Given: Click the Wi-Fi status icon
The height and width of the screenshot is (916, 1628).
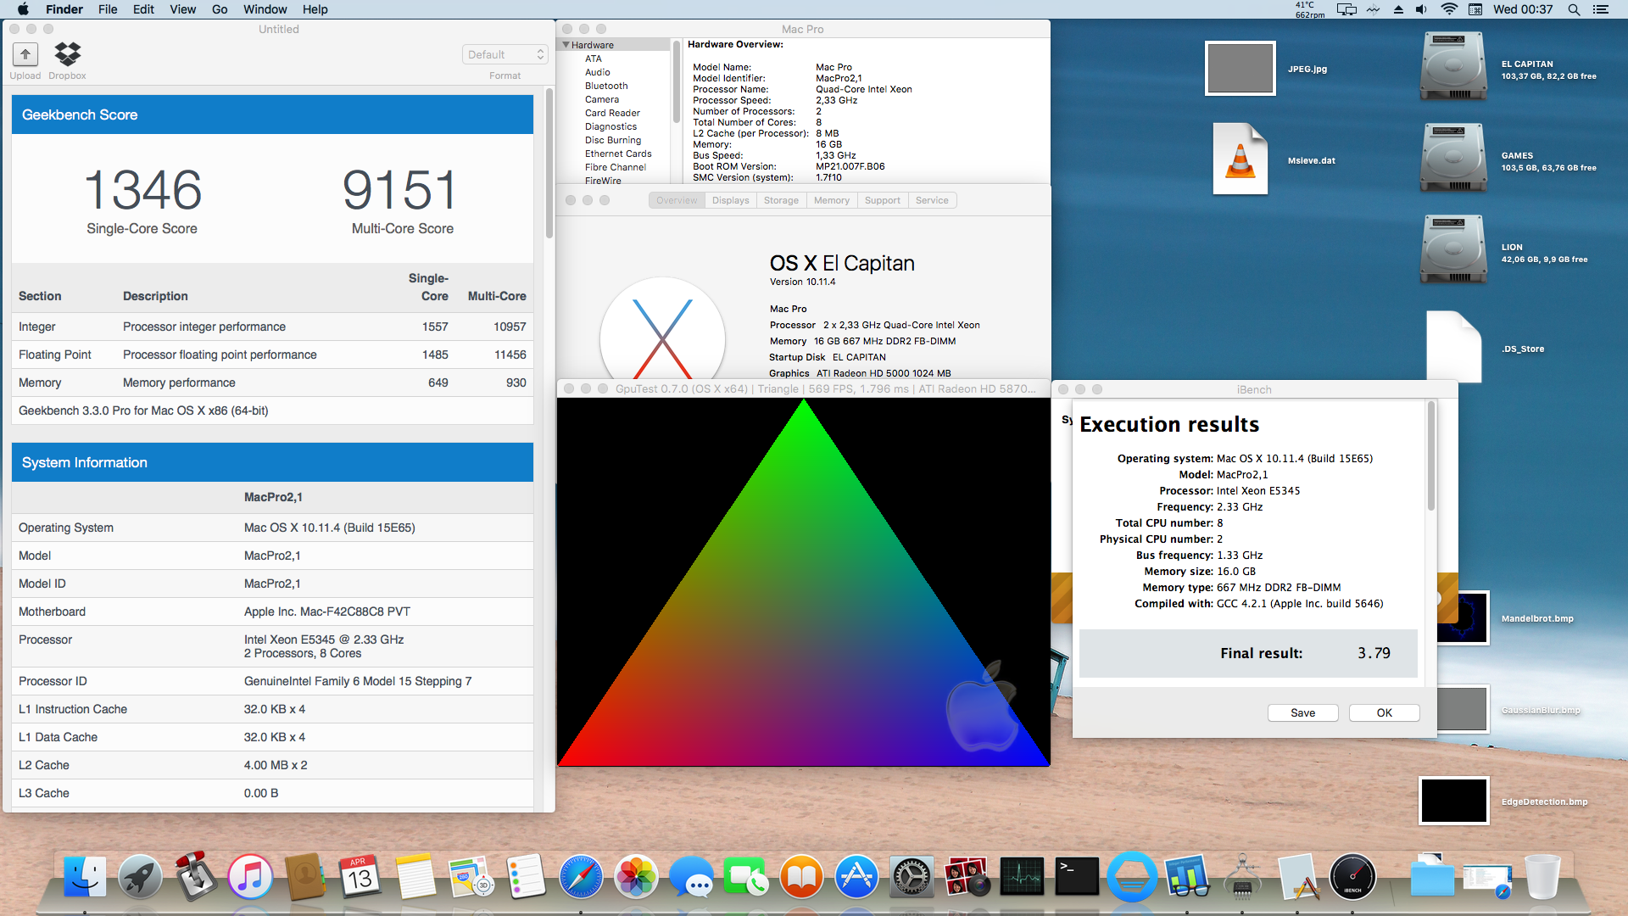Looking at the screenshot, I should pyautogui.click(x=1449, y=9).
